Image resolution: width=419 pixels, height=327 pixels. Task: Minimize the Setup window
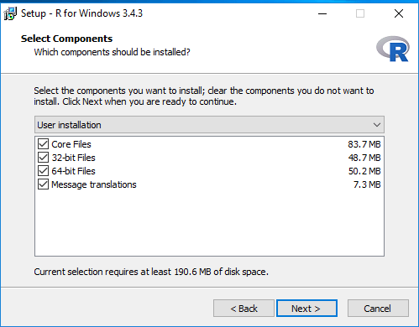pos(322,13)
